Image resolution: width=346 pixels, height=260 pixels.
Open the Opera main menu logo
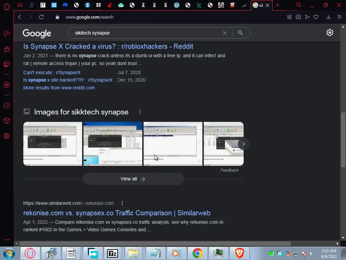point(7,6)
